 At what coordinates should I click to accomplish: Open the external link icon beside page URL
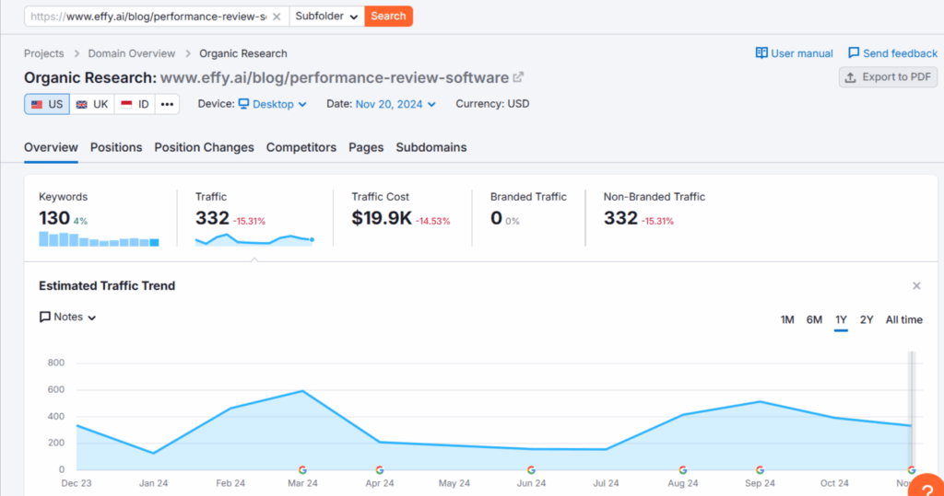tap(518, 77)
